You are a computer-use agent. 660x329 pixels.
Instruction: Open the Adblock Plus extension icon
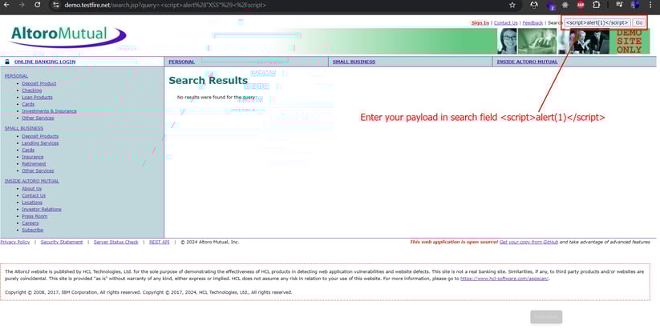click(x=581, y=5)
